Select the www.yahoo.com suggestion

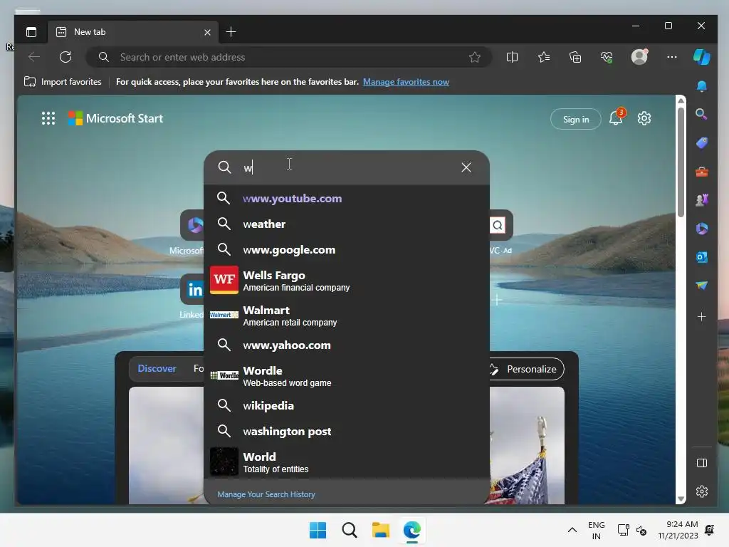pos(347,345)
